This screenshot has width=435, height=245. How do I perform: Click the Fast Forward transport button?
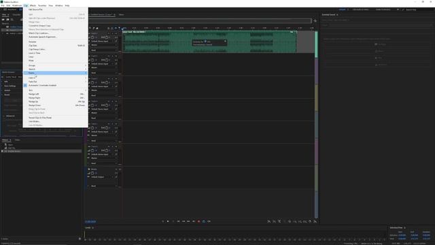(x=188, y=221)
